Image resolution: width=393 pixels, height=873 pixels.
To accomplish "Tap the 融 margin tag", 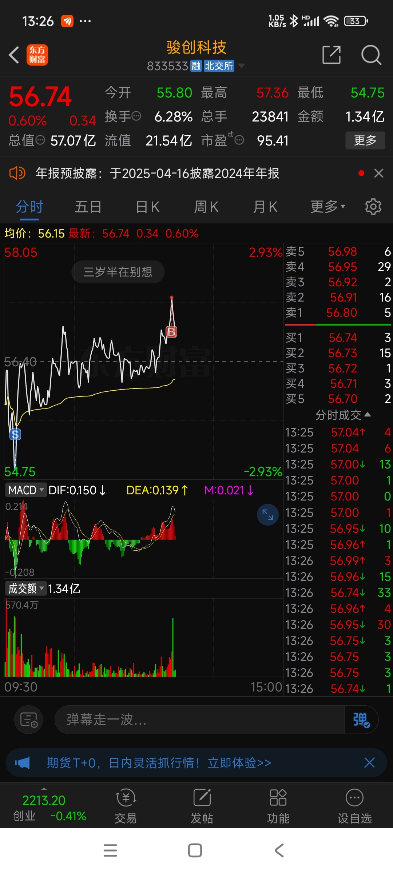I will pyautogui.click(x=196, y=66).
